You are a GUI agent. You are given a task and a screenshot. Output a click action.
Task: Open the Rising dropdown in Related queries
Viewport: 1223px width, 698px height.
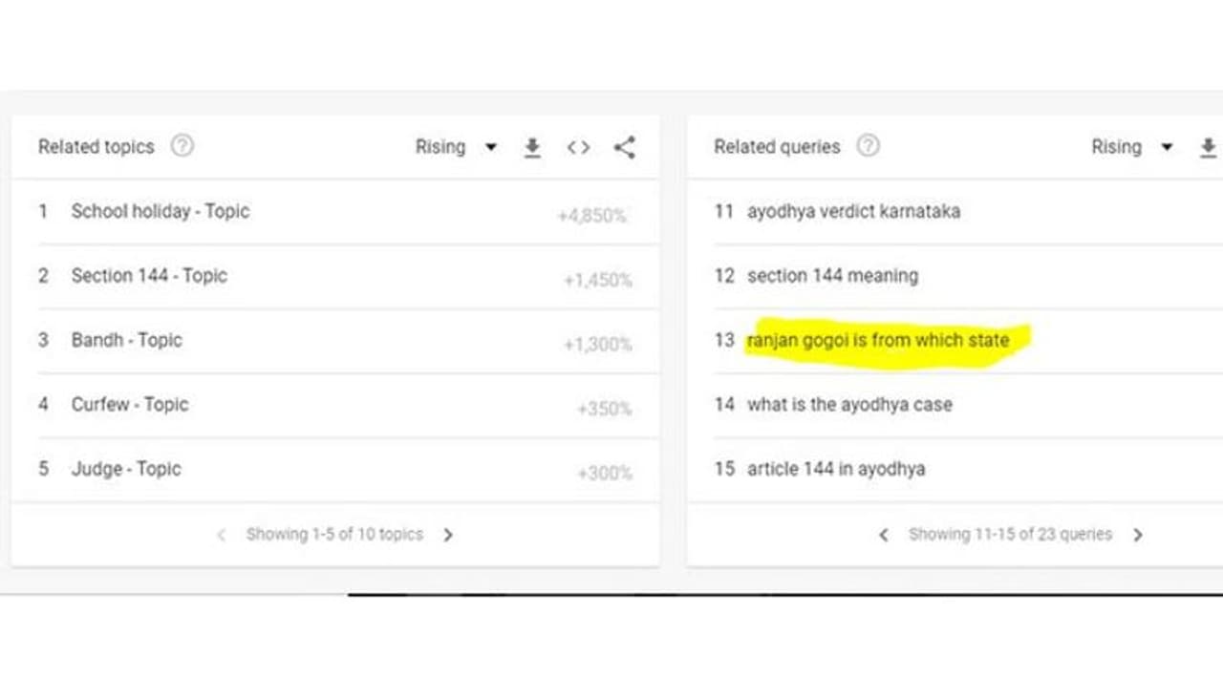click(1132, 147)
